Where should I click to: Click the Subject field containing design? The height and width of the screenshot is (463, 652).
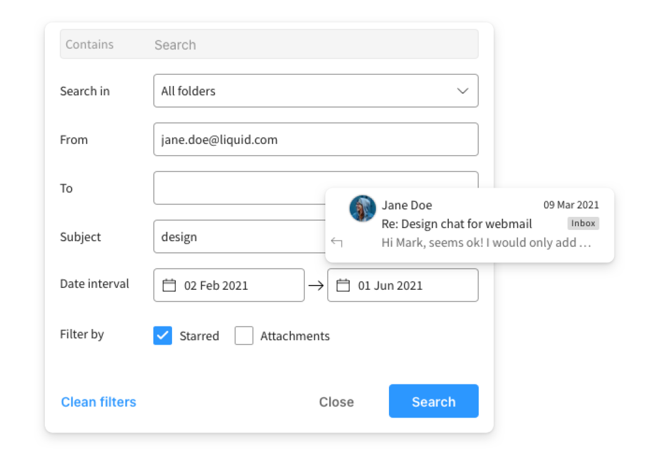239,237
